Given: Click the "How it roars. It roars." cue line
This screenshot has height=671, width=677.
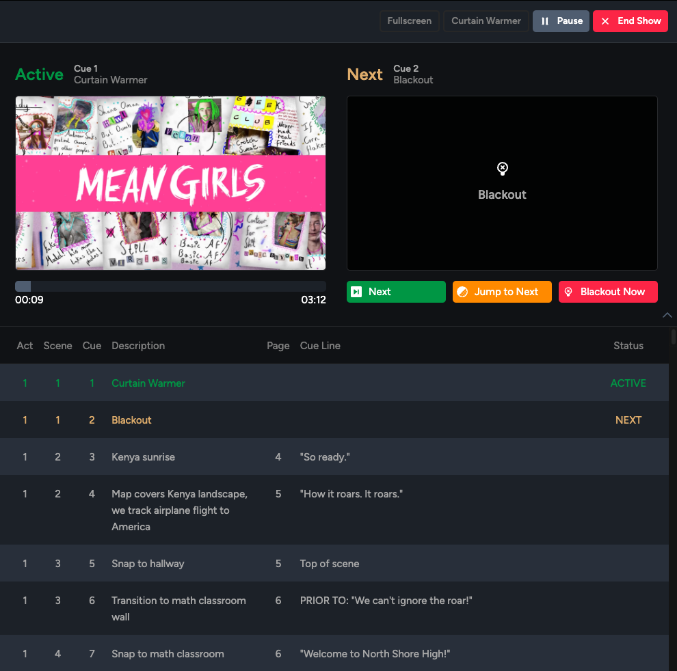Looking at the screenshot, I should 351,493.
